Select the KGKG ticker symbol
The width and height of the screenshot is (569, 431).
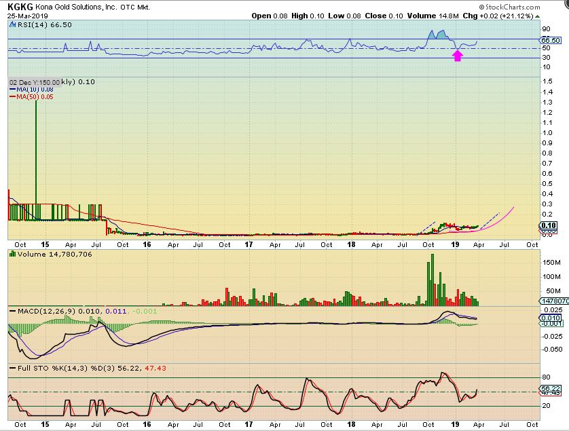click(20, 5)
